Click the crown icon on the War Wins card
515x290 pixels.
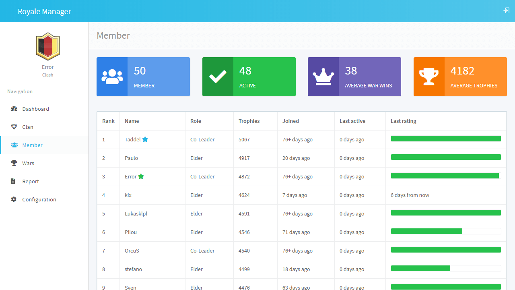323,77
